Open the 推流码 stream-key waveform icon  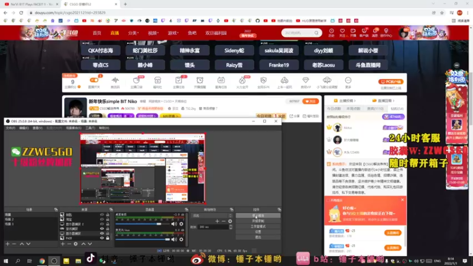pyautogui.click(x=115, y=80)
